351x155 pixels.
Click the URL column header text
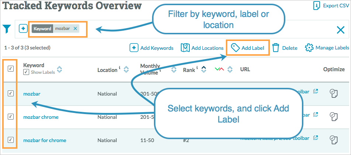pos(245,69)
